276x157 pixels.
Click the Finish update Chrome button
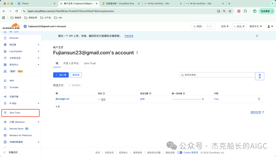pos(267,11)
